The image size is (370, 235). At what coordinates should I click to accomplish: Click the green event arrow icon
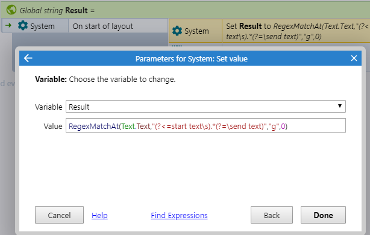(8, 25)
